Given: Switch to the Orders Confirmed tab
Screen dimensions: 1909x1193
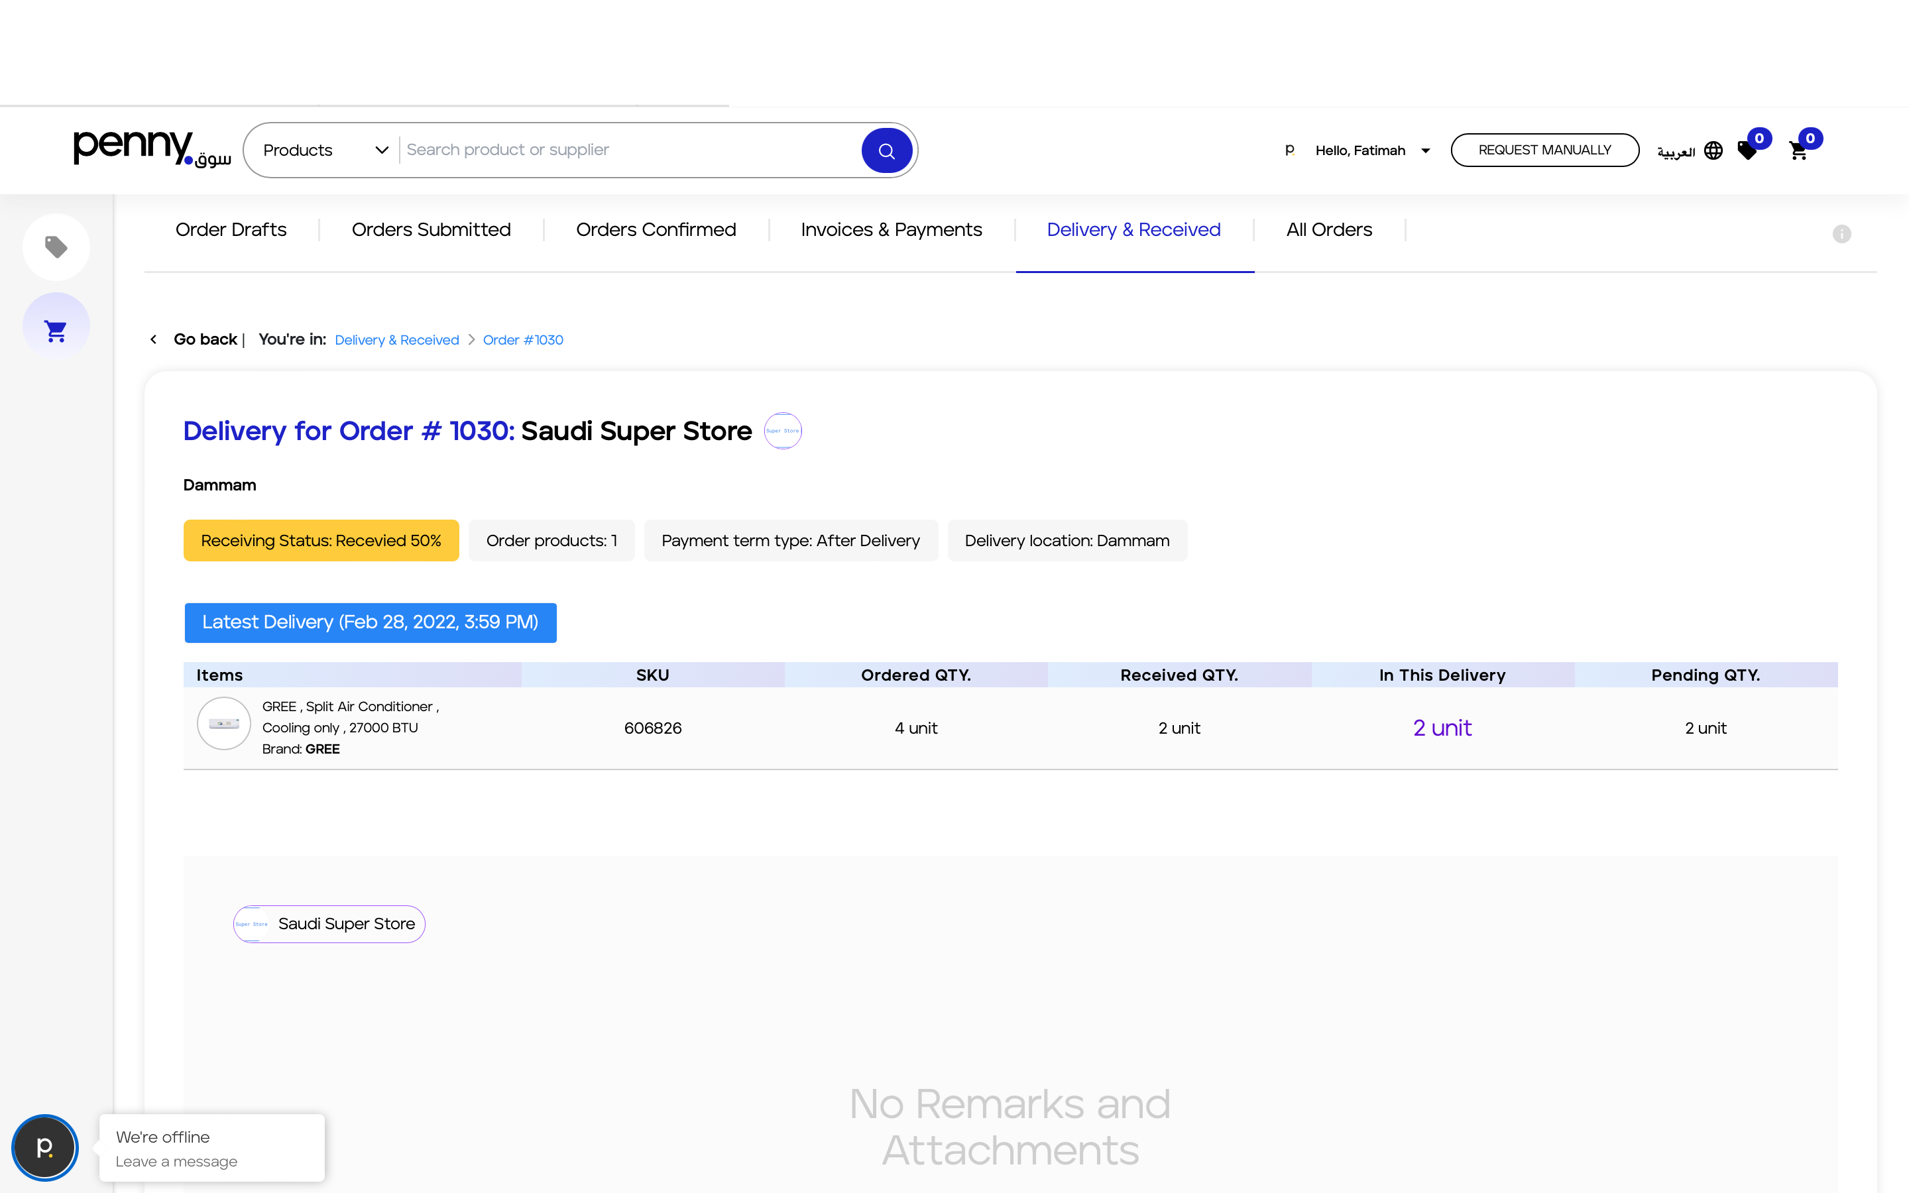Looking at the screenshot, I should (656, 229).
